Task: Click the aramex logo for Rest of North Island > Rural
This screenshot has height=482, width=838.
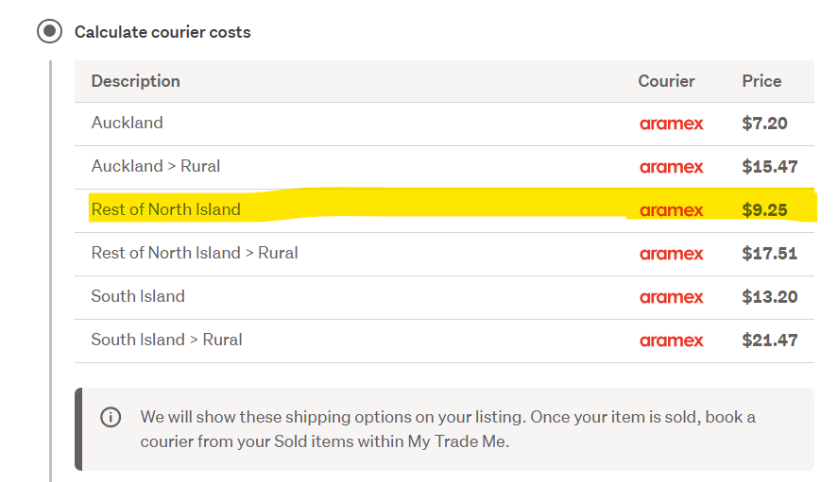Action: [671, 254]
